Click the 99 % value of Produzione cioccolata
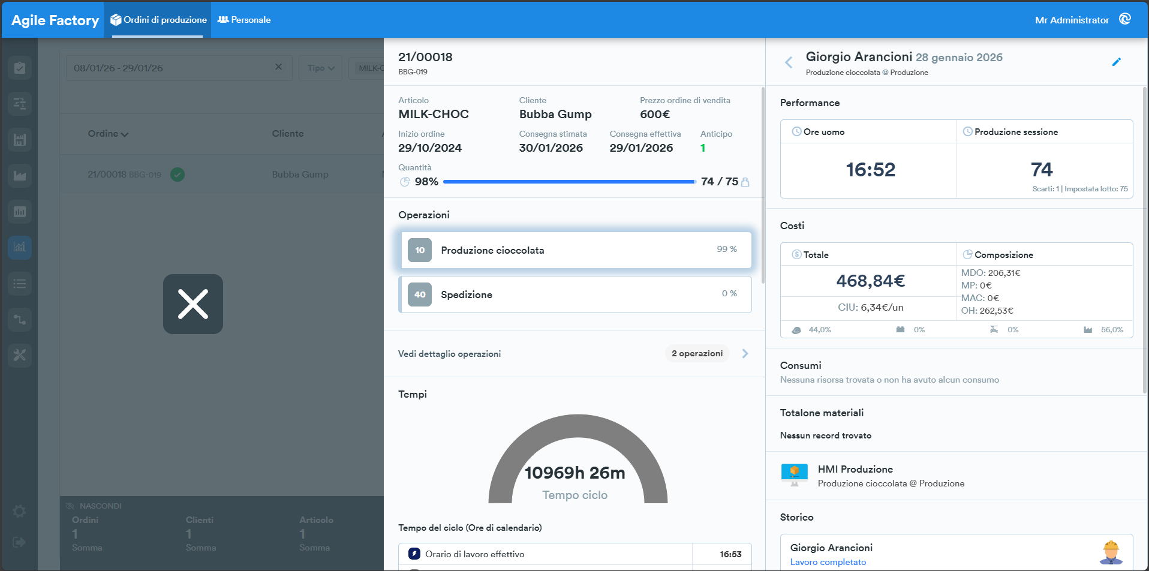The height and width of the screenshot is (571, 1149). 727,249
